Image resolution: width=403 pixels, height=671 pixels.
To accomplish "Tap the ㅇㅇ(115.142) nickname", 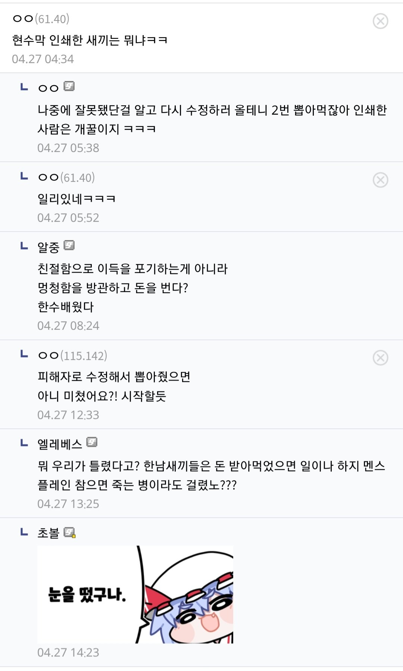I will coord(72,355).
